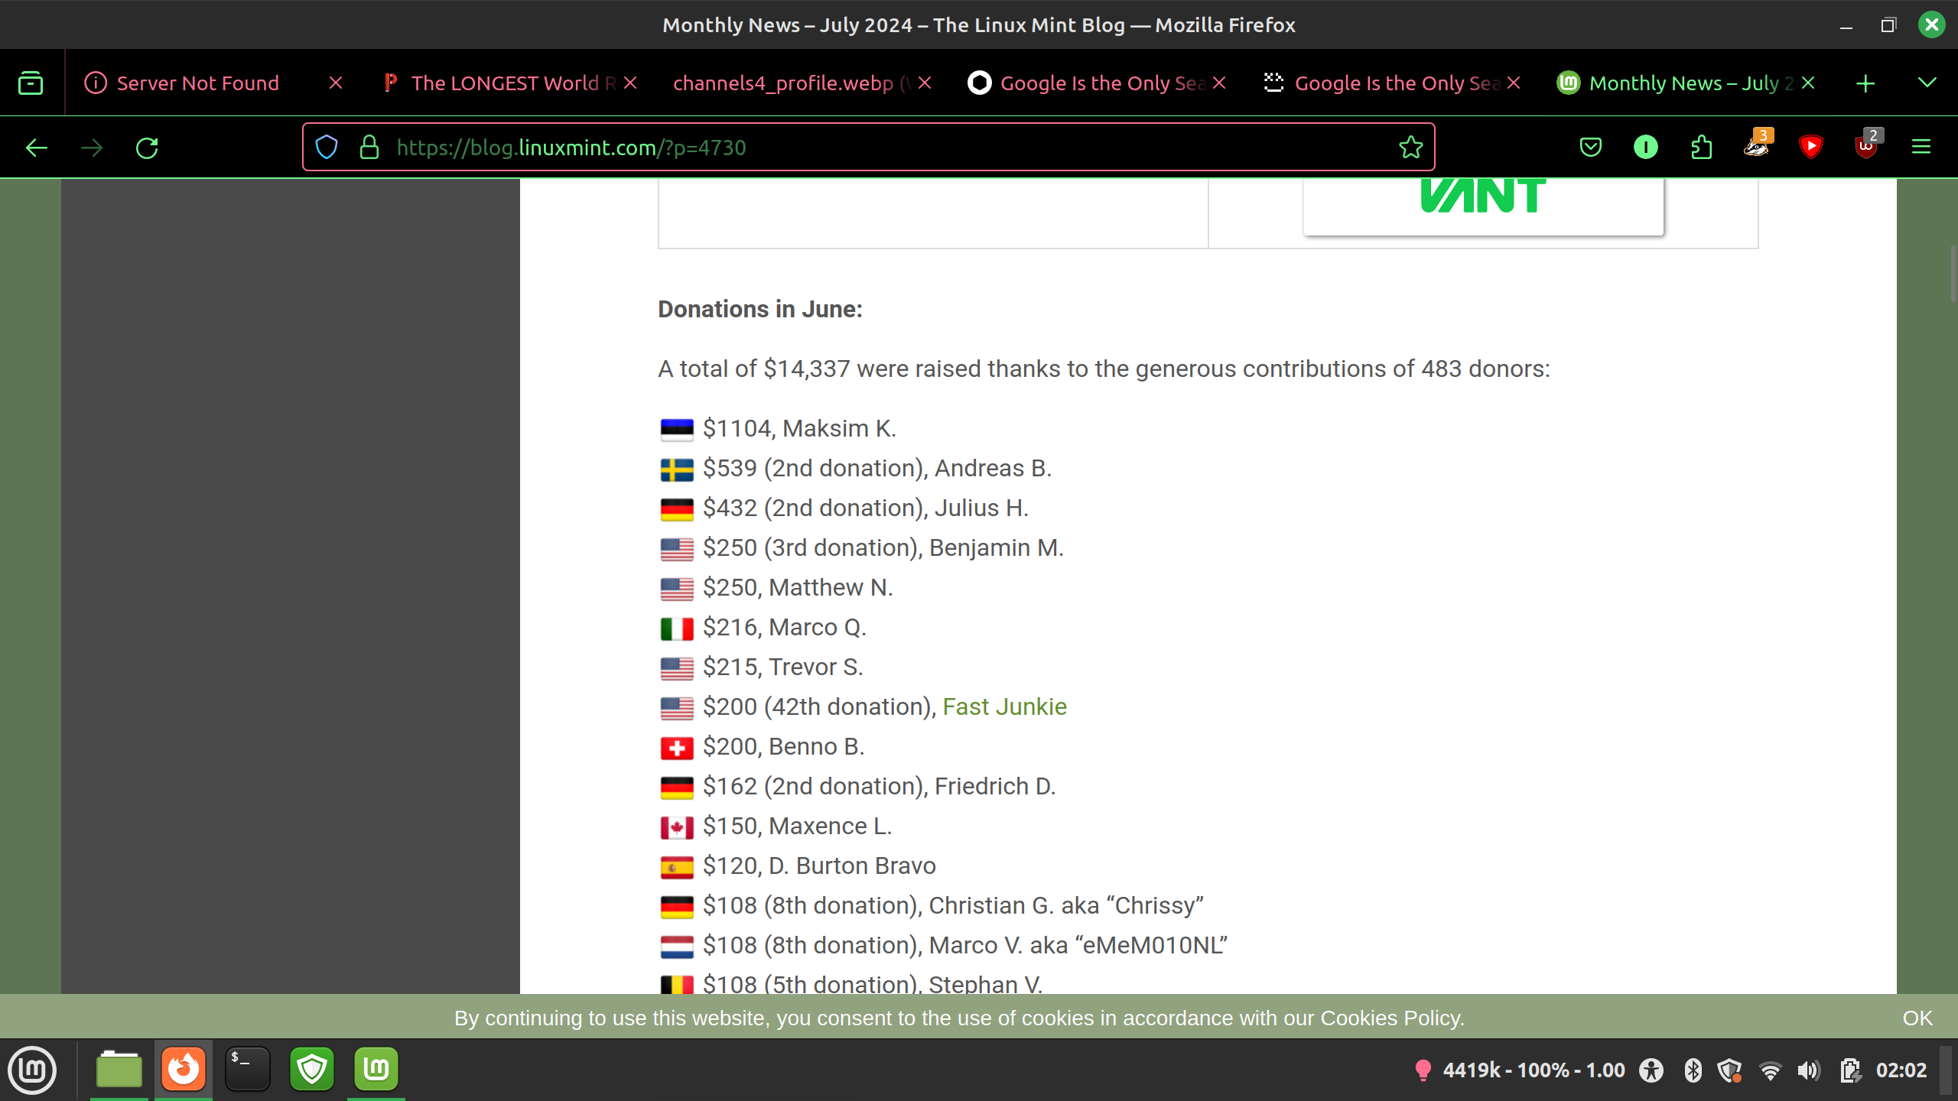List all tabs with the chevron
The height and width of the screenshot is (1101, 1958).
point(1927,83)
